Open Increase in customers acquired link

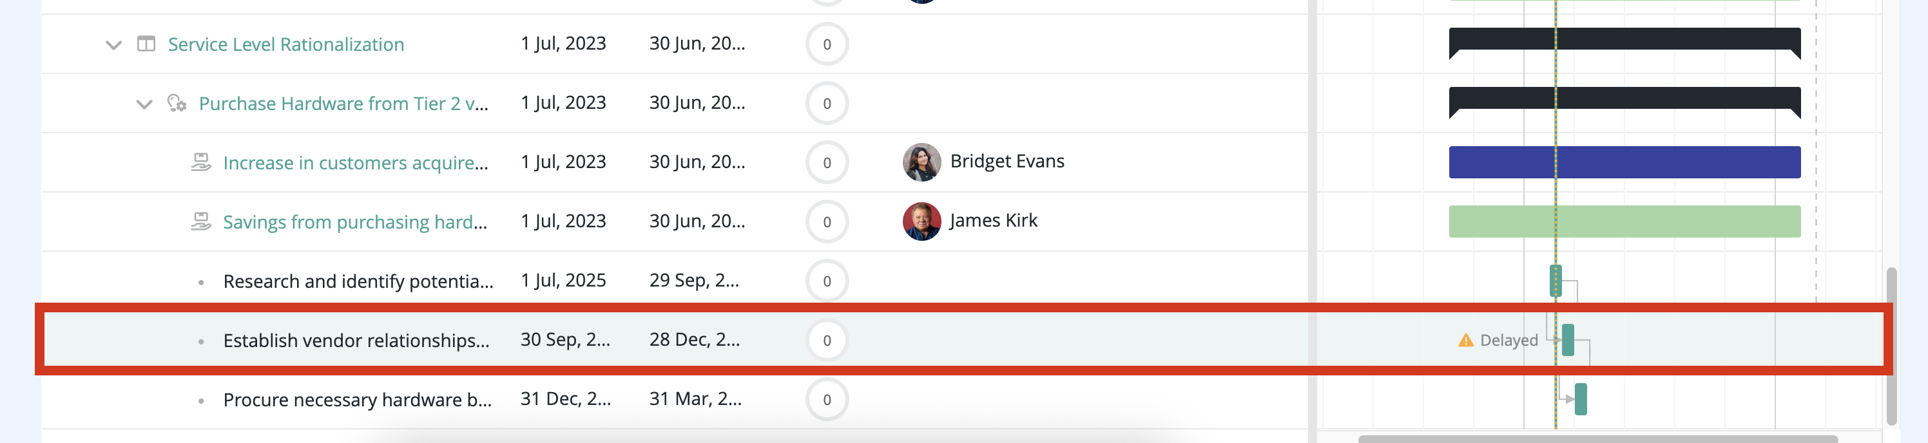356,162
